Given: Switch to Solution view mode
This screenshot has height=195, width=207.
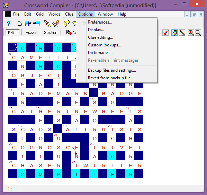Looking at the screenshot, I should 51,33.
